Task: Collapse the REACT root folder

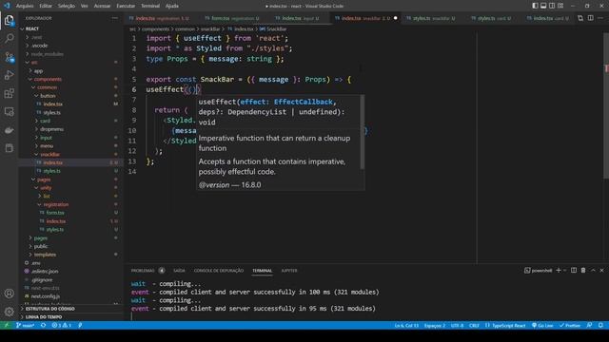Action: [22, 28]
